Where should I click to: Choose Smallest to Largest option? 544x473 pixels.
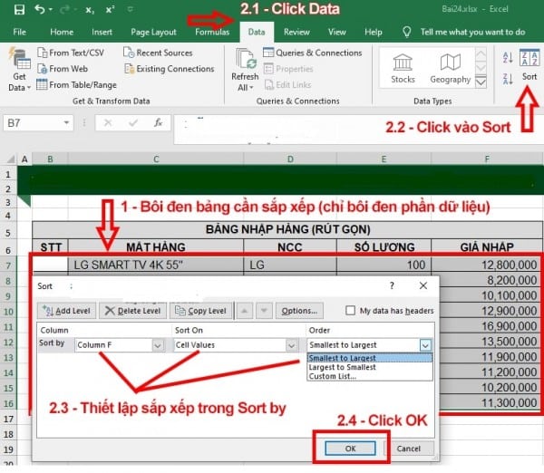370,358
